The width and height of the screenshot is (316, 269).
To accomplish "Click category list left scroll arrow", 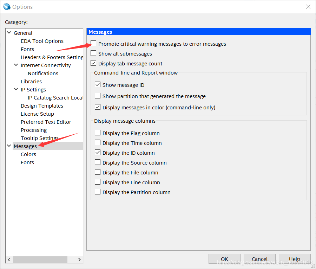I will coord(9,260).
